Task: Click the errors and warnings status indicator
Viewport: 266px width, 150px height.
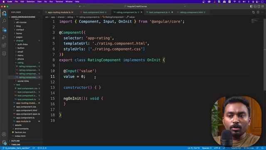Action: point(42,148)
